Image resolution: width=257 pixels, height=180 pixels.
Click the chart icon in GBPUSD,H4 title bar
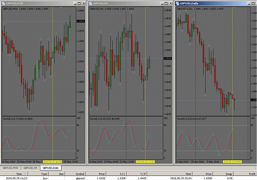(x=90, y=3)
